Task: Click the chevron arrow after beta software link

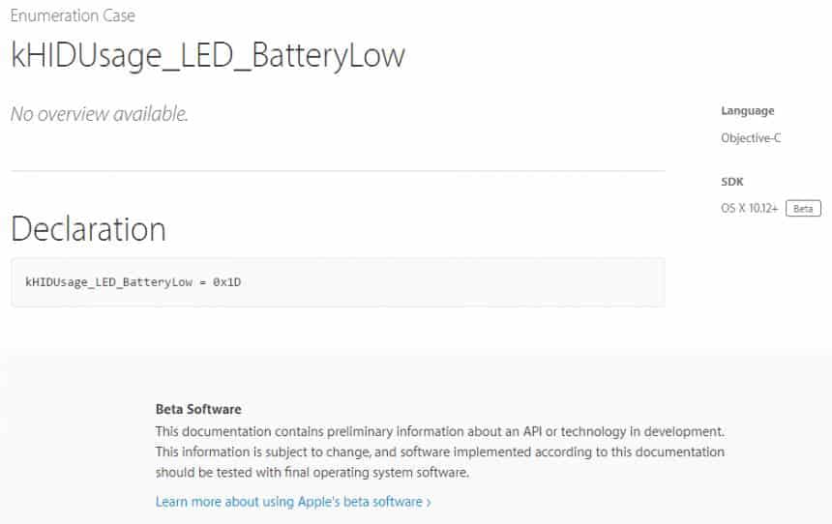Action: (x=429, y=503)
